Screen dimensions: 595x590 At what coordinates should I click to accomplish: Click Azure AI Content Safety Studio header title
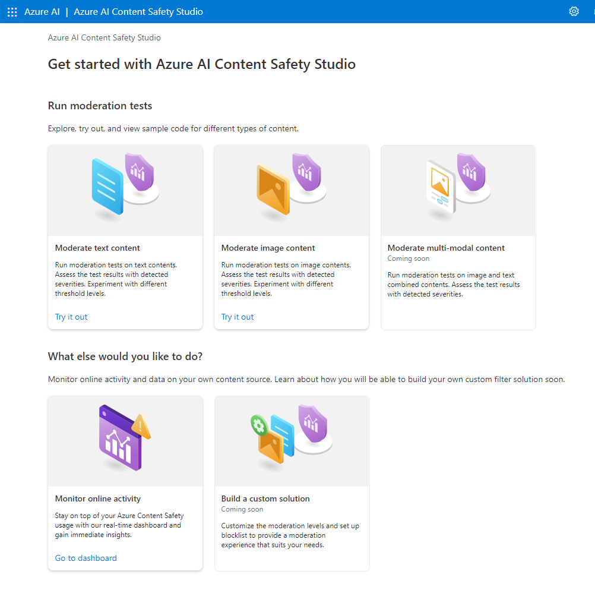point(138,12)
